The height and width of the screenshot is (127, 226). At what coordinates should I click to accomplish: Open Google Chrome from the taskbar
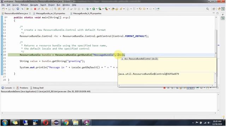click(x=66, y=123)
